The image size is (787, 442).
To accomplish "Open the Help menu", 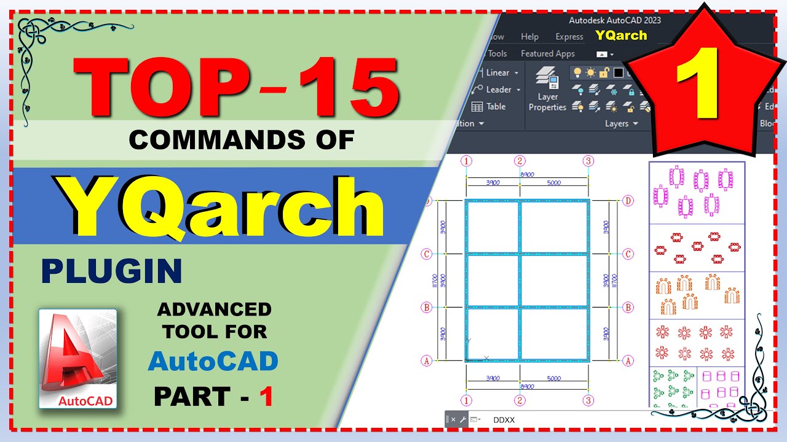I will tap(529, 37).
